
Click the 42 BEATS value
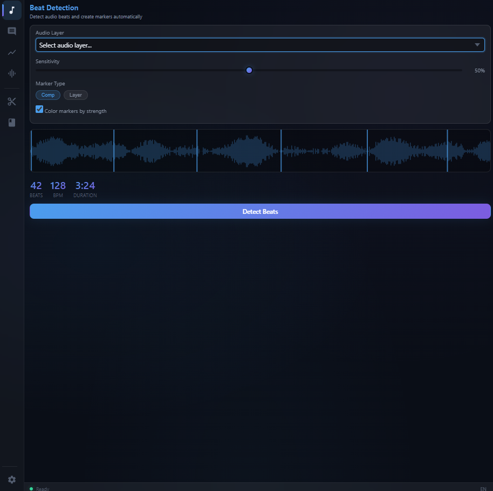click(x=36, y=185)
